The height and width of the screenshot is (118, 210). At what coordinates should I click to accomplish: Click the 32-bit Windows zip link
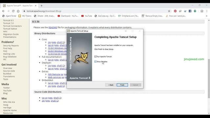click(x=57, y=48)
